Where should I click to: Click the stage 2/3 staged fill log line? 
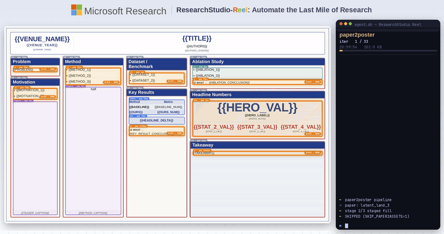368,211
